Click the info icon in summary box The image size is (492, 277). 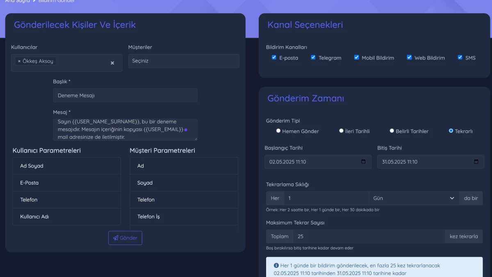click(276, 266)
